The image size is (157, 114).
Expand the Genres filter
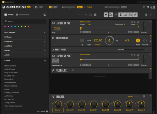pos(25,51)
